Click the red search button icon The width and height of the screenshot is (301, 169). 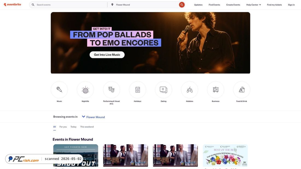point(182,5)
